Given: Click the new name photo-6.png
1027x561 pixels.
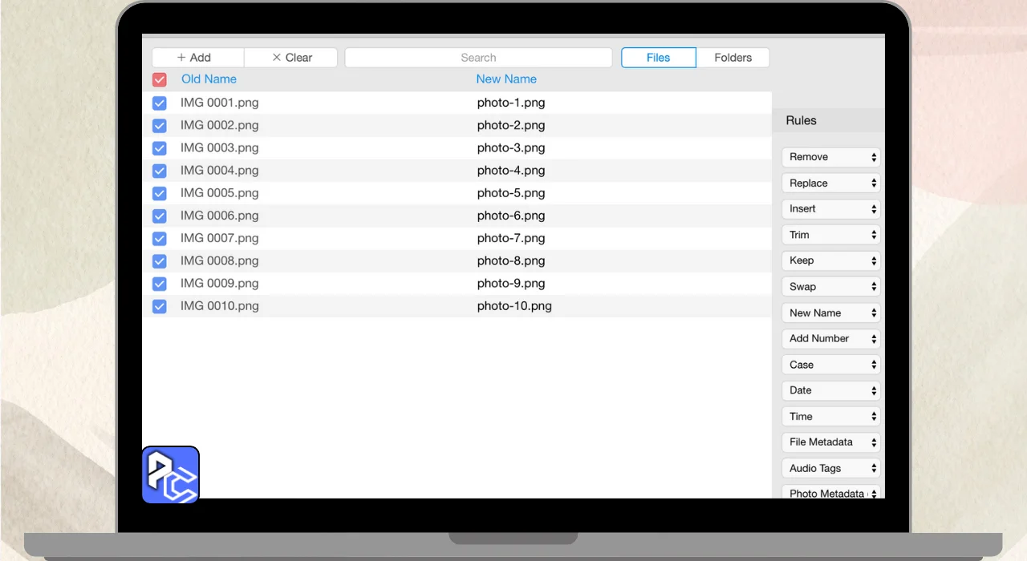Looking at the screenshot, I should pyautogui.click(x=511, y=216).
